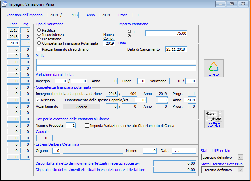The height and width of the screenshot is (181, 251).
Task: Click the derived Impegno number field 404
Action: (129, 94)
